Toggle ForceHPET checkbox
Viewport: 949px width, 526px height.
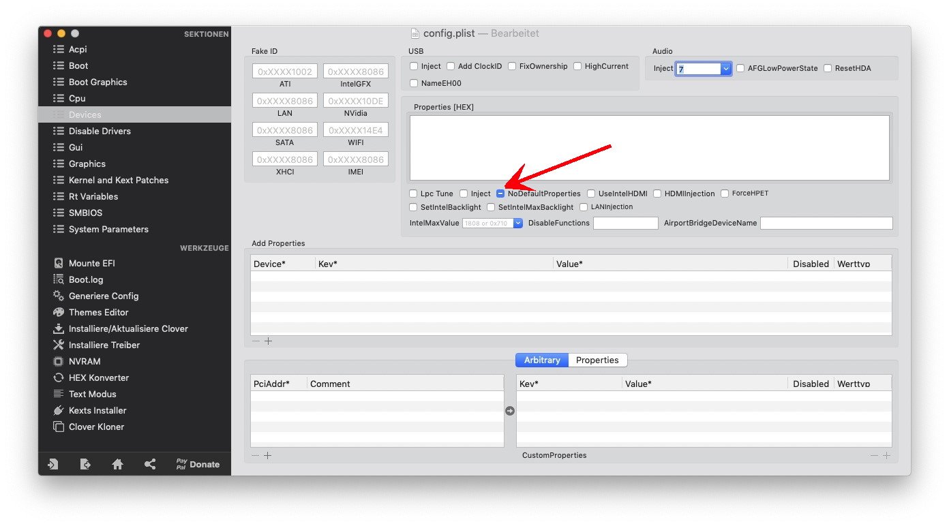(725, 194)
